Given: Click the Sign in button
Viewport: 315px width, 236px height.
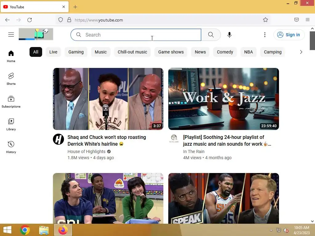Looking at the screenshot, I should (289, 35).
